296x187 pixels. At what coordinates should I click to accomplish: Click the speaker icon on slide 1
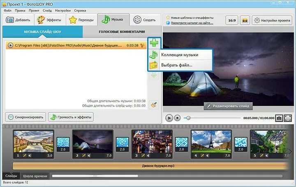(x=30, y=155)
